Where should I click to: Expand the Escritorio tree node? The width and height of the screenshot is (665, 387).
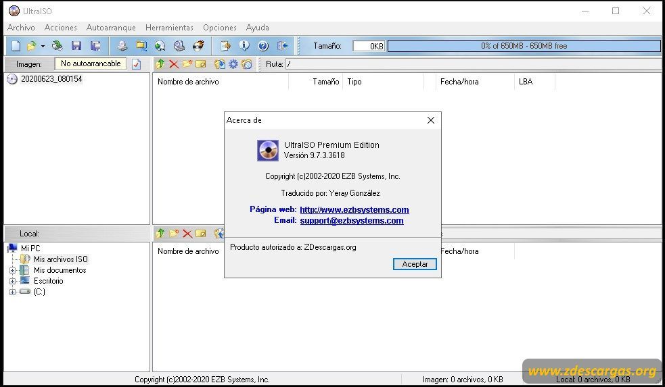12,281
